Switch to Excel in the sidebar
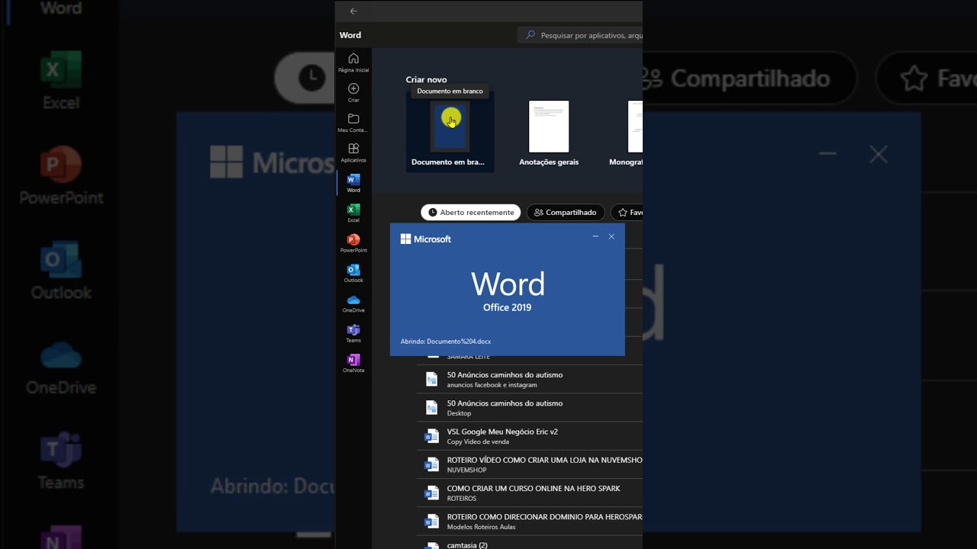Viewport: 977px width, 549px height. pos(353,213)
